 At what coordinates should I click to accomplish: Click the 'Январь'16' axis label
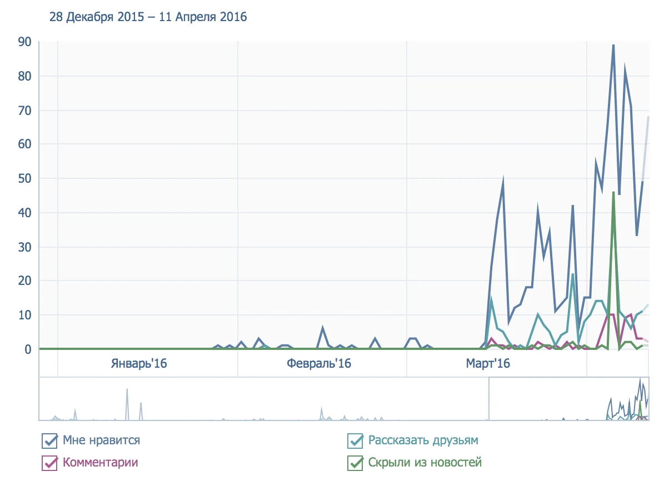point(139,364)
